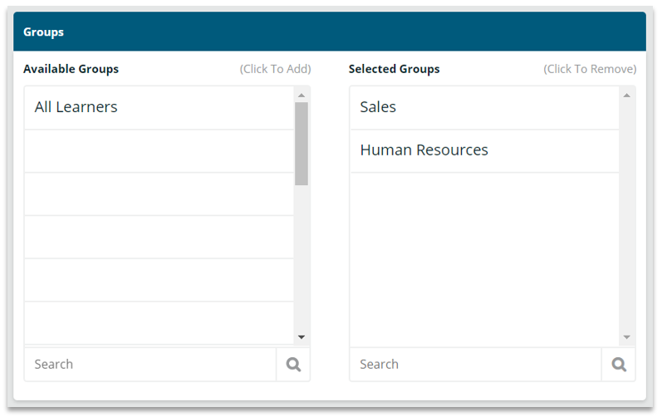Add the All Learners group
The height and width of the screenshot is (417, 662).
[x=159, y=108]
